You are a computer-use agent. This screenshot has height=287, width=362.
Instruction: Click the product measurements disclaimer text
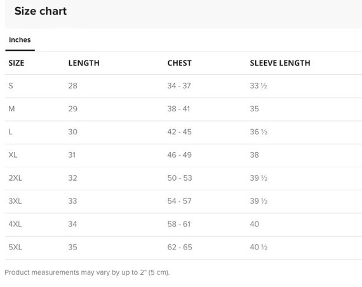point(87,272)
